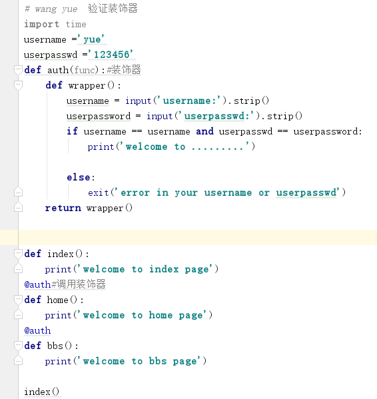377x399 pixels.
Task: Click the string 'welcome to home page'
Action: click(x=143, y=315)
